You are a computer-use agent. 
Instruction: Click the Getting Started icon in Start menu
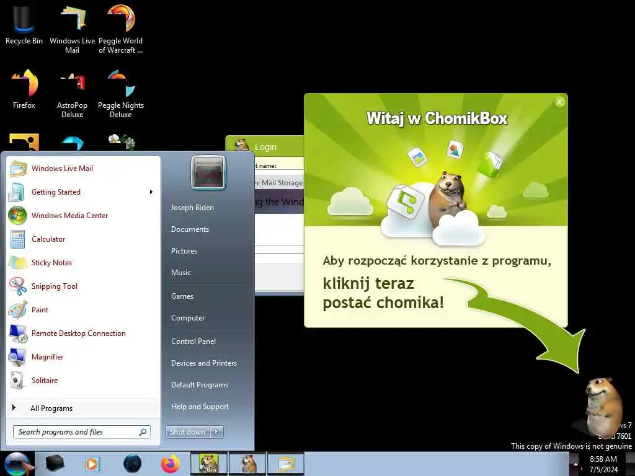pyautogui.click(x=17, y=192)
